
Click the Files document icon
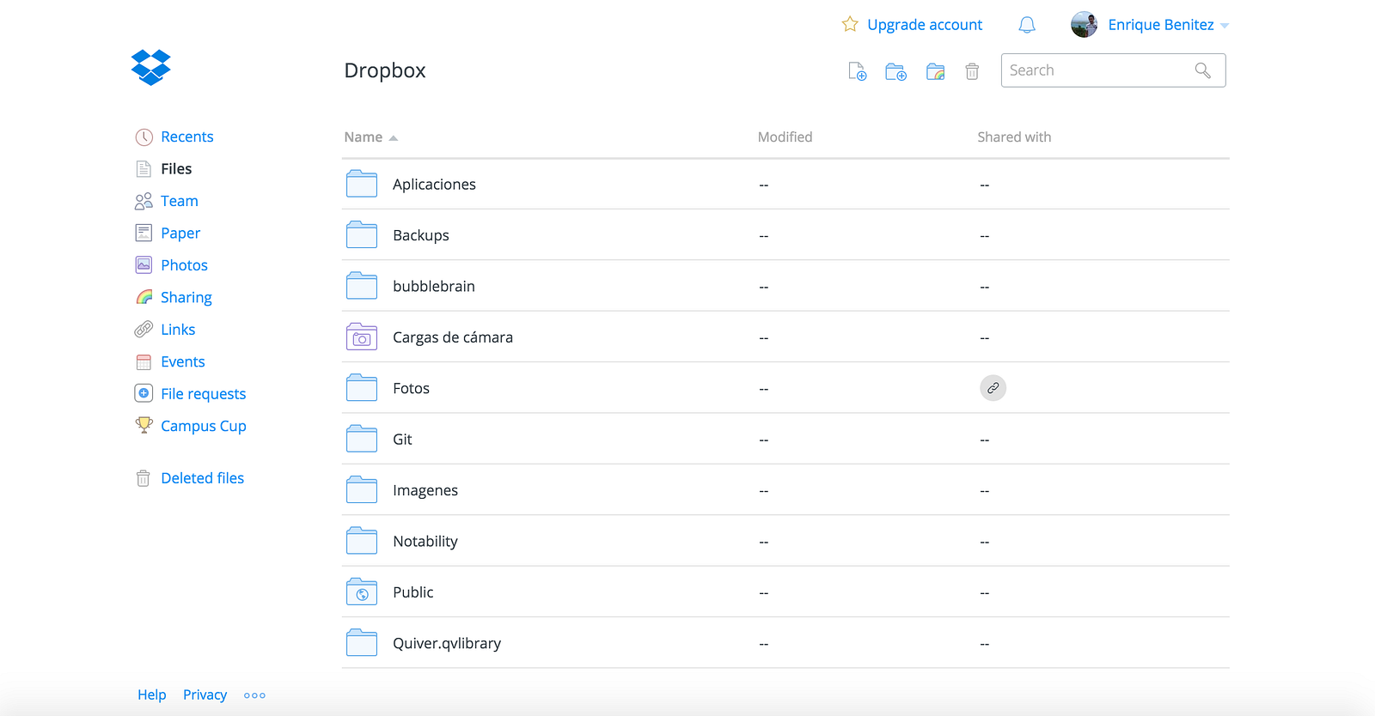point(144,169)
